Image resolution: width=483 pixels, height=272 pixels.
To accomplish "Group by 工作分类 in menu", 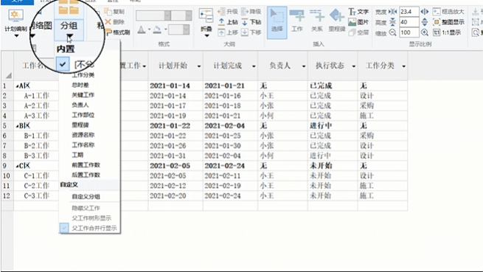I will 83,75.
